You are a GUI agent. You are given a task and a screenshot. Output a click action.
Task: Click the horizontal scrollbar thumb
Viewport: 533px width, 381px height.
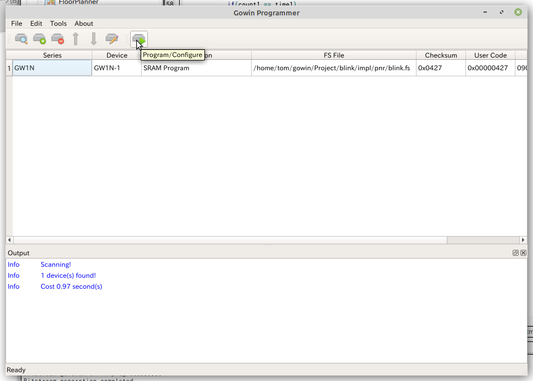(230, 240)
